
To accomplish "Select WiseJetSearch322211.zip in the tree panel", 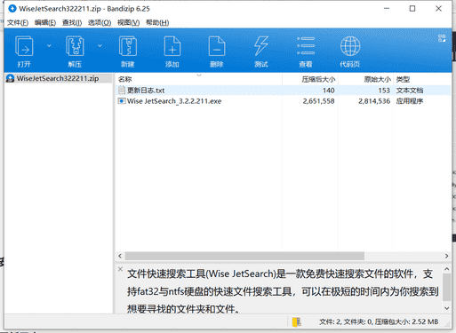I will click(58, 78).
